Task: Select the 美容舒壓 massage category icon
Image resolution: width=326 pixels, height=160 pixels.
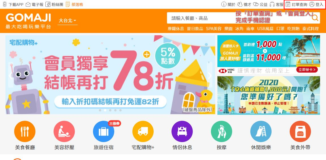Action: pos(64,132)
